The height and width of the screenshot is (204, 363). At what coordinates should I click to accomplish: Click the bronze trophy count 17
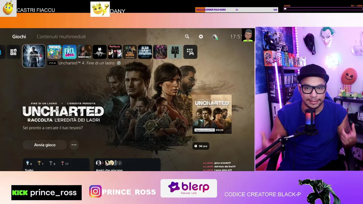pos(65,163)
